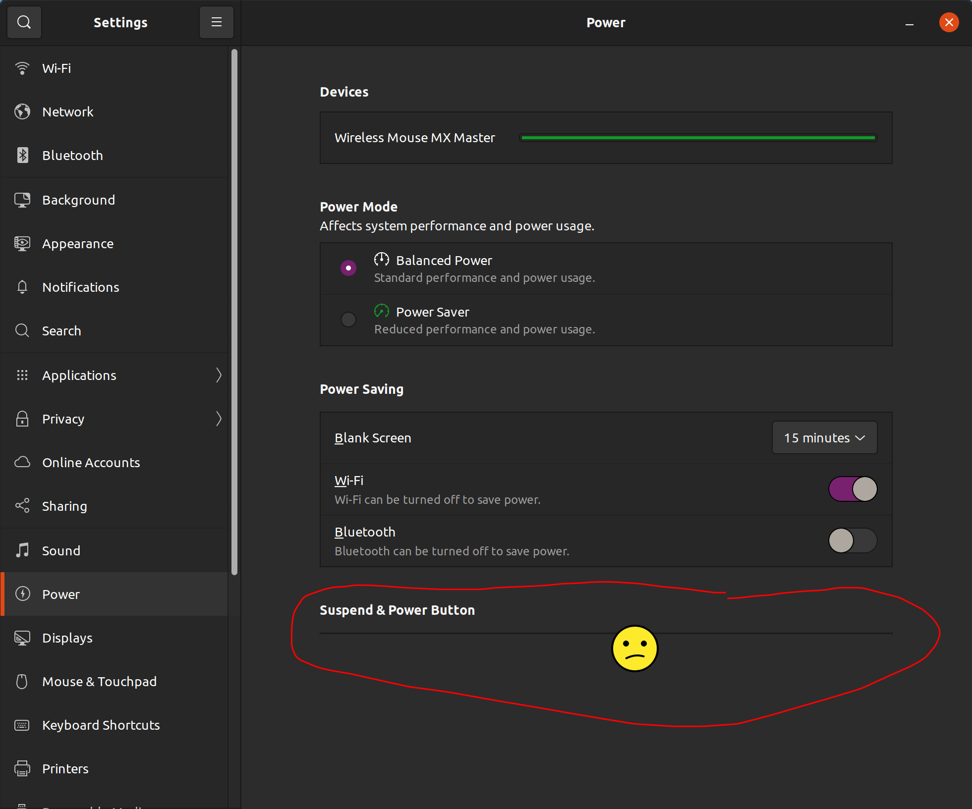Open the Blank Screen 15 minutes dropdown
The image size is (972, 809).
pos(824,438)
